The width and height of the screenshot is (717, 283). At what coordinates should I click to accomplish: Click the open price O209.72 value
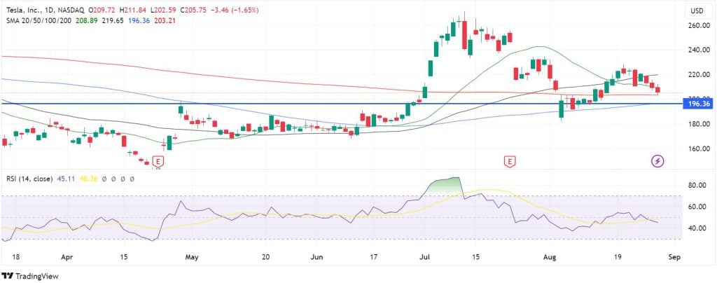(103, 10)
